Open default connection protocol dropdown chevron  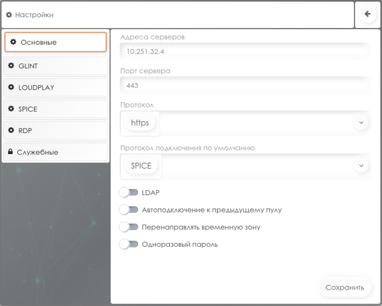pos(361,165)
